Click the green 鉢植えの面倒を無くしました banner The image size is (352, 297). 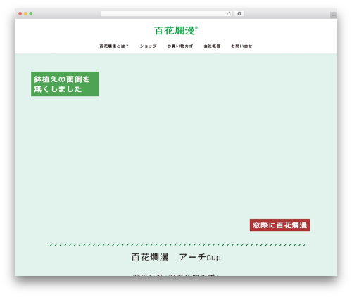pos(65,84)
